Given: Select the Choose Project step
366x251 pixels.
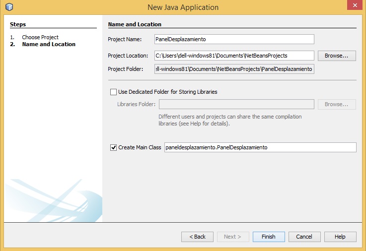Looking at the screenshot, I should [40, 37].
